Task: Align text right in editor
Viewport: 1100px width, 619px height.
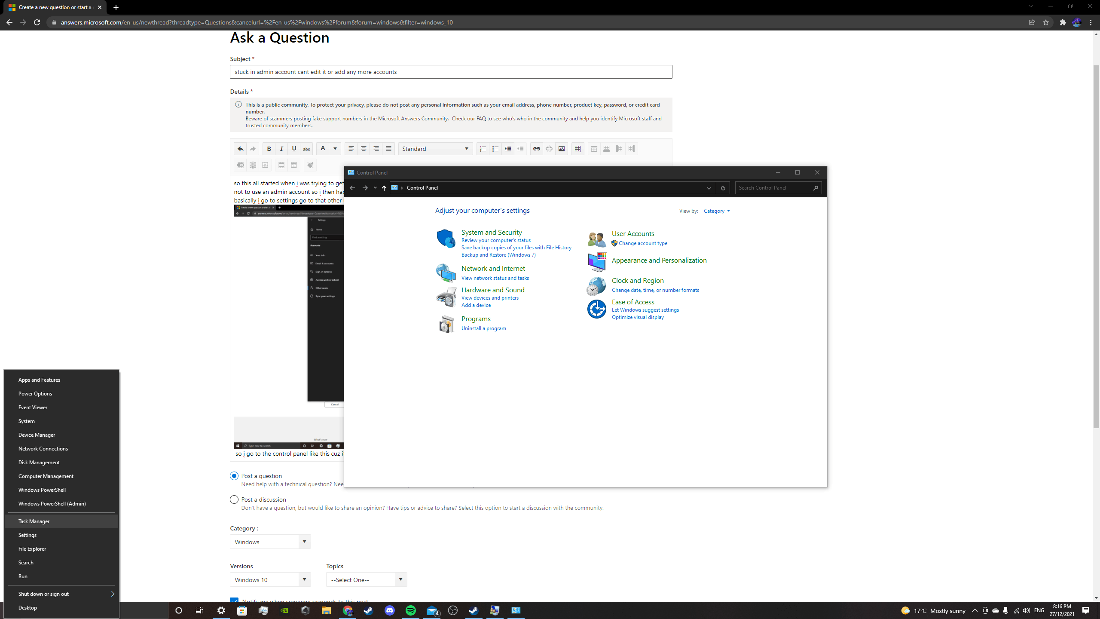Action: [x=376, y=149]
